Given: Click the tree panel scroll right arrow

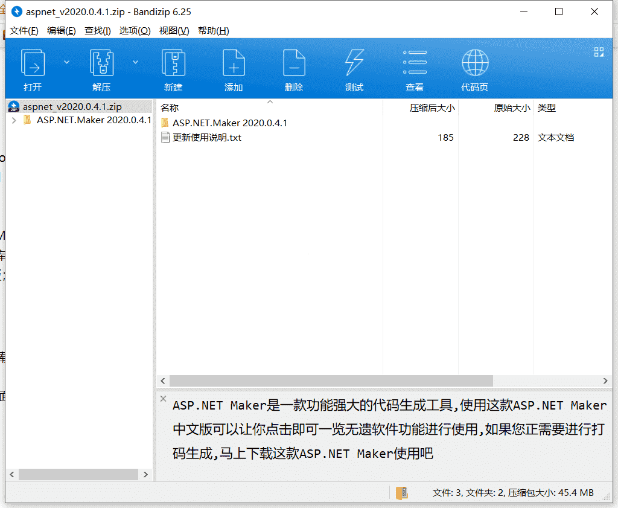Looking at the screenshot, I should click(x=145, y=474).
